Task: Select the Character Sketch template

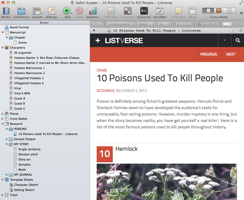Action: [x=26, y=185]
